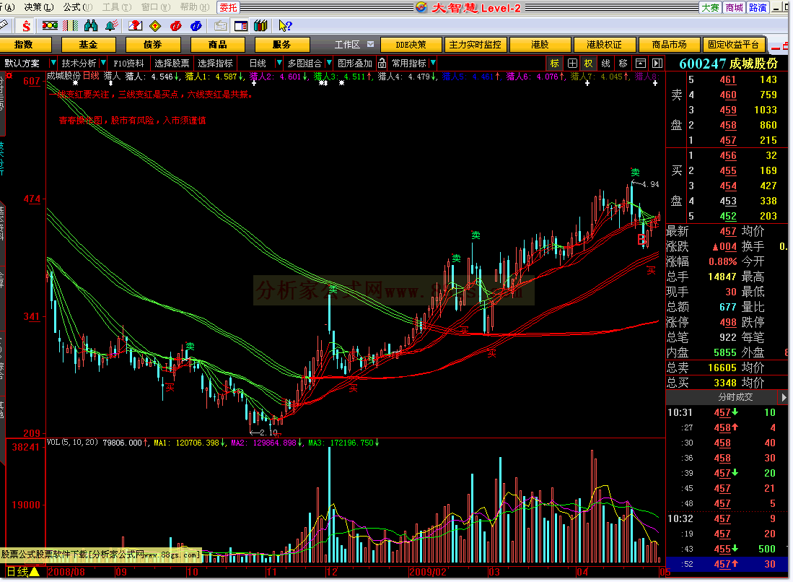Viewport: 793px width, 582px height.
Task: Switch to the 债券 tab
Action: (x=153, y=45)
